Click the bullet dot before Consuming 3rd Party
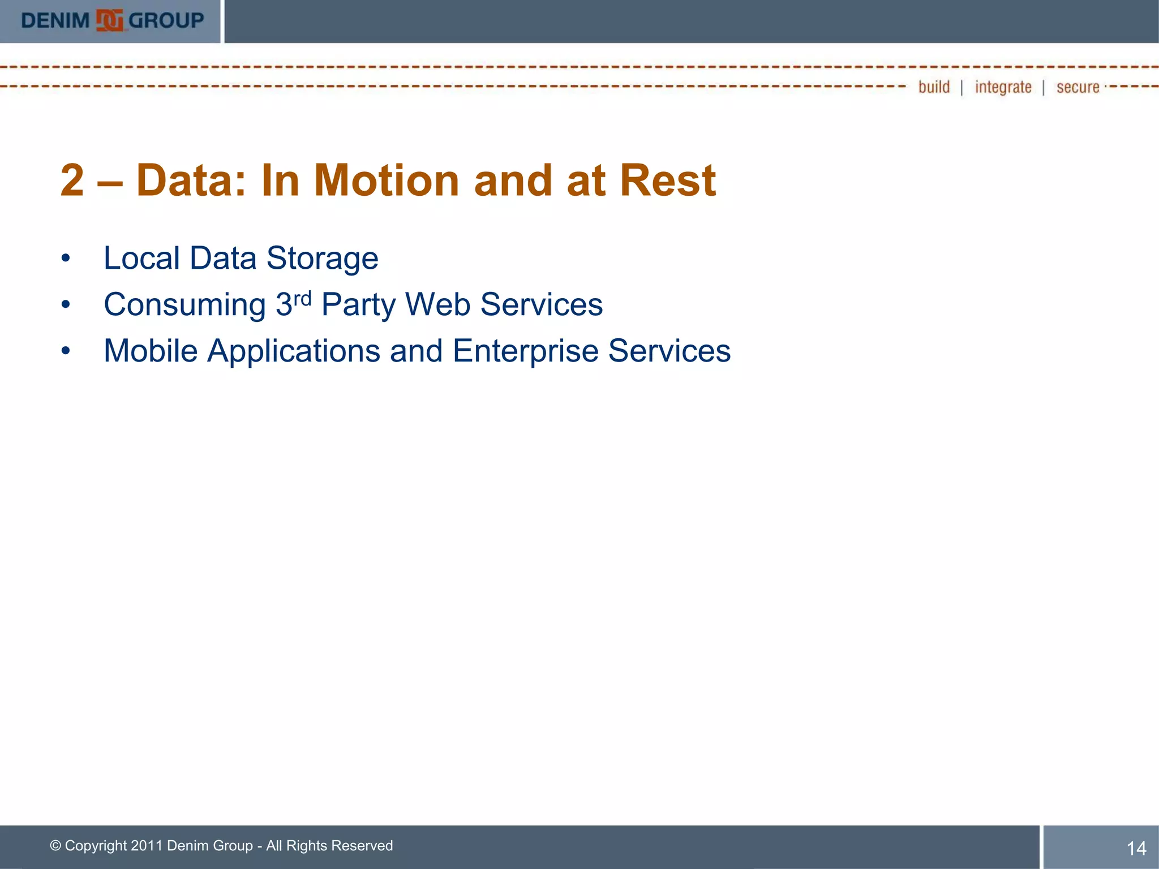Image resolution: width=1159 pixels, height=869 pixels. [66, 305]
